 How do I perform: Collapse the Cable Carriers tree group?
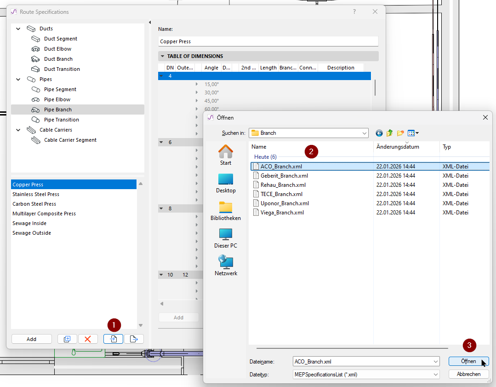pos(18,130)
